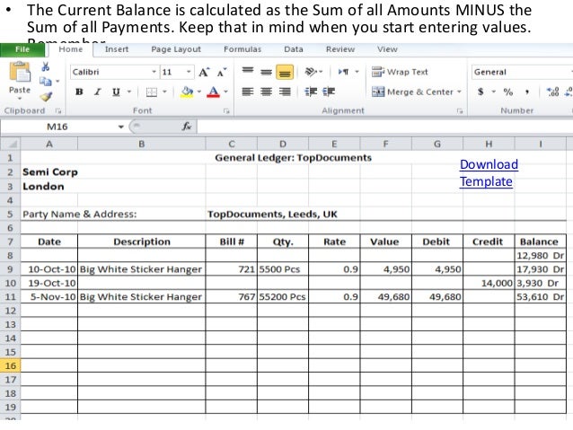Image resolution: width=573 pixels, height=430 pixels.
Task: Switch to the Page Layout tab
Action: 176,49
